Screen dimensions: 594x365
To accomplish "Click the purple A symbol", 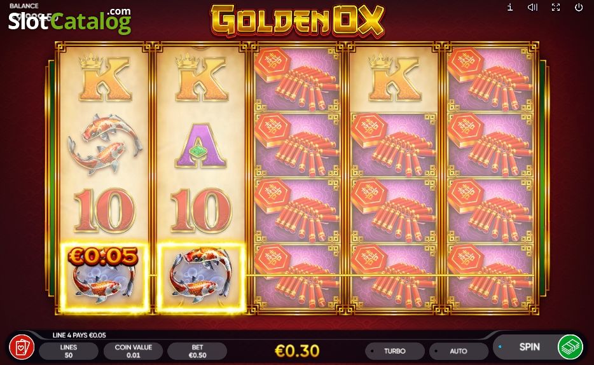I will pyautogui.click(x=201, y=146).
